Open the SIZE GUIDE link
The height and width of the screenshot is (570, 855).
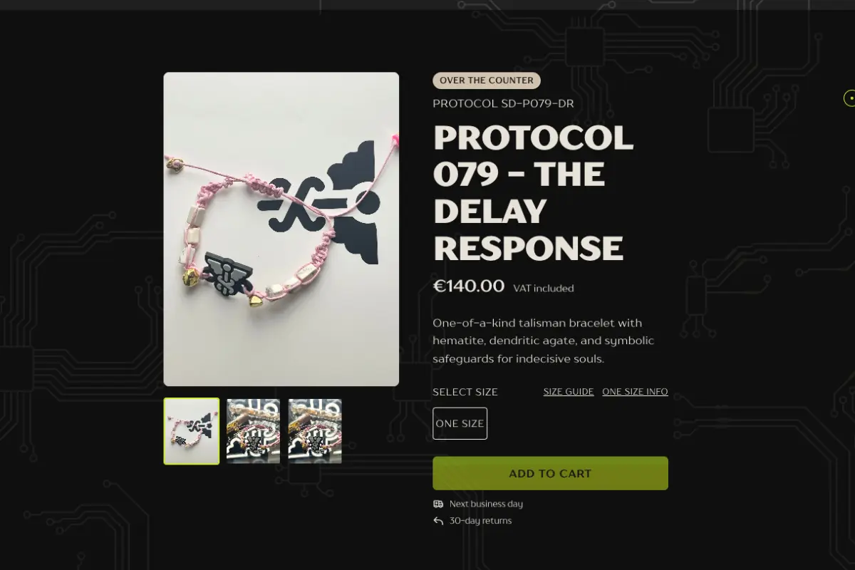pyautogui.click(x=569, y=392)
